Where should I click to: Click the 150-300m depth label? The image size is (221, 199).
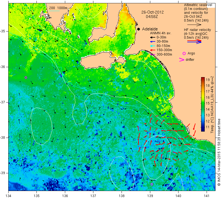pyautogui.click(x=164, y=50)
